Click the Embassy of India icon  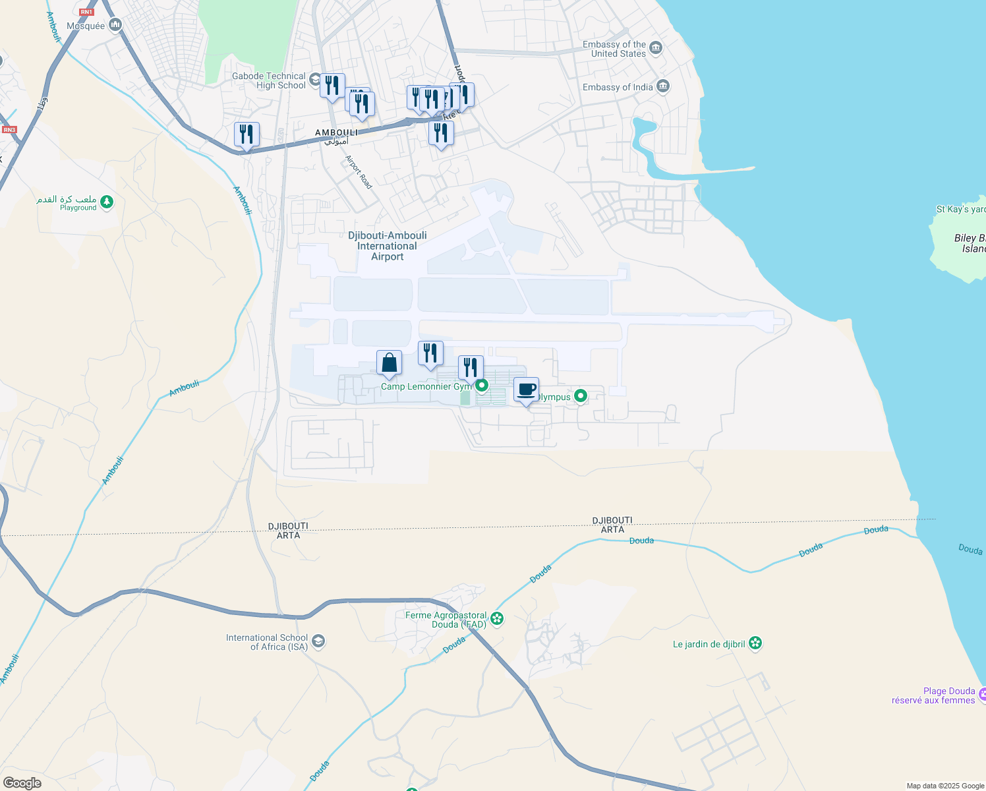pos(663,86)
